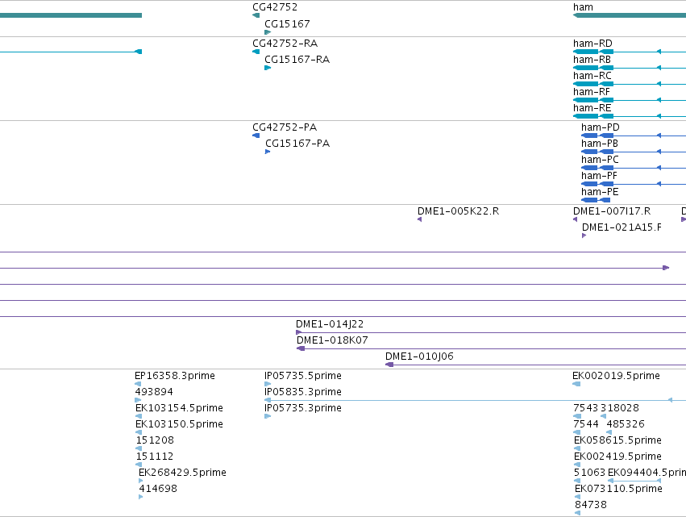This screenshot has height=517, width=686.
Task: Click the EK073110.5prime EST label
Action: [x=618, y=490]
